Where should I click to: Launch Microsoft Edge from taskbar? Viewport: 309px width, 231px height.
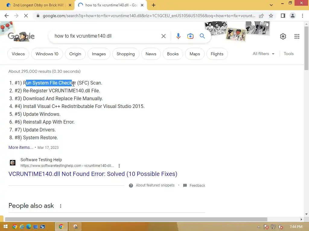pos(29,227)
